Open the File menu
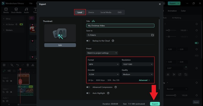Image resolution: width=203 pixels, height=106 pixels. click(31, 4)
